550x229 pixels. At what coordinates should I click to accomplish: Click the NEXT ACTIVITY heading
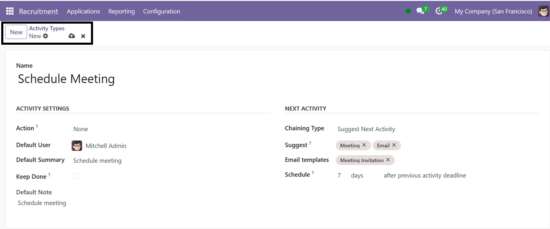306,108
